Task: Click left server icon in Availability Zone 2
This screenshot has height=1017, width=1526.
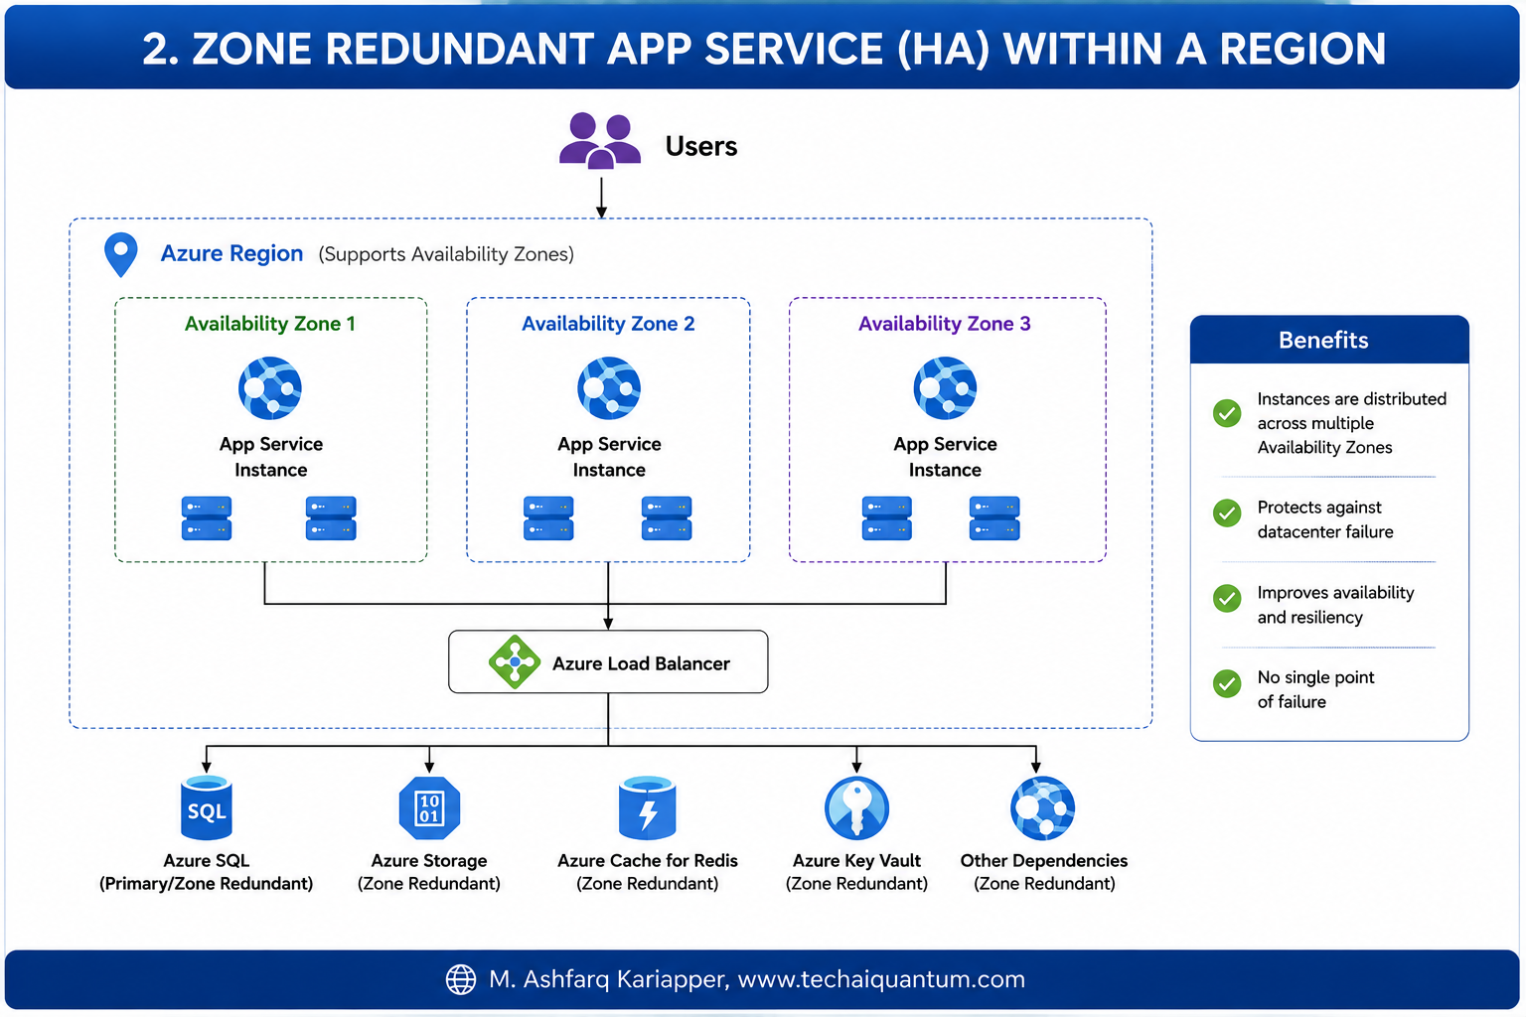Action: coord(548,518)
